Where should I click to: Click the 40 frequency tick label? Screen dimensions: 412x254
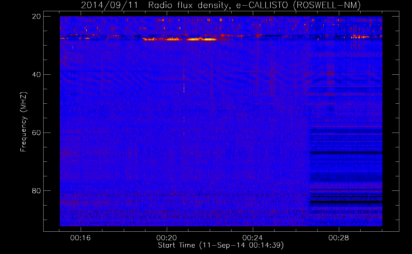tap(36, 75)
